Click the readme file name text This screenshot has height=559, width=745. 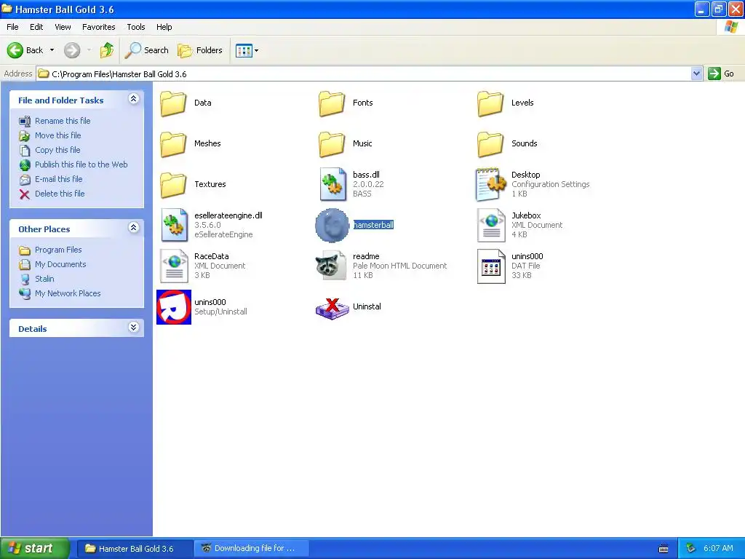tap(366, 256)
